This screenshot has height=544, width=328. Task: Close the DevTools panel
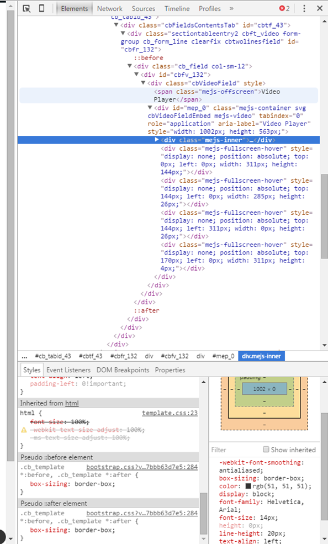point(320,8)
